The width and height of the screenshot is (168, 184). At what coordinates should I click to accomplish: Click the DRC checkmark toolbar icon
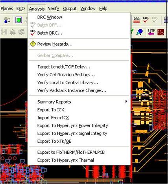(146, 20)
